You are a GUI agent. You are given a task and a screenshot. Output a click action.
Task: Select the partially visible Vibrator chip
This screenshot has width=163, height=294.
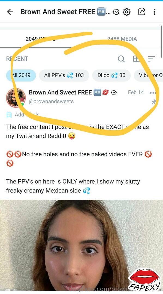pyautogui.click(x=148, y=75)
